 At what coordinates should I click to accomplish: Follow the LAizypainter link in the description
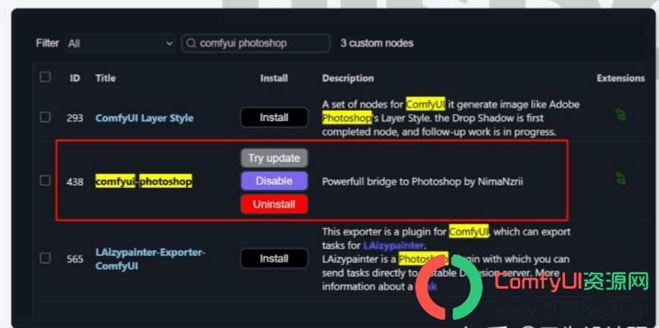(393, 245)
